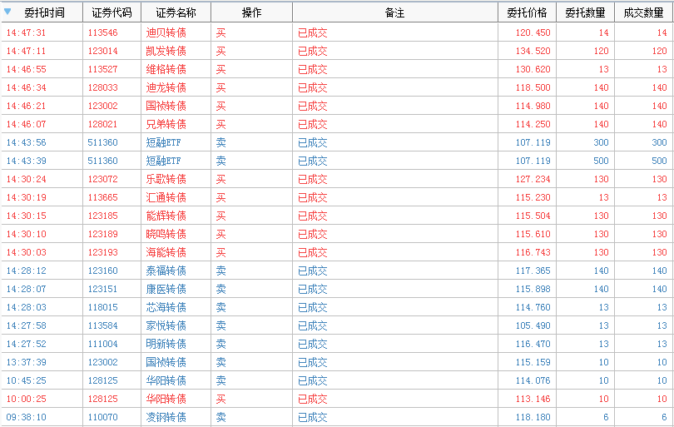The width and height of the screenshot is (674, 427).
Task: Select 维格转债 name cell
Action: [x=166, y=69]
